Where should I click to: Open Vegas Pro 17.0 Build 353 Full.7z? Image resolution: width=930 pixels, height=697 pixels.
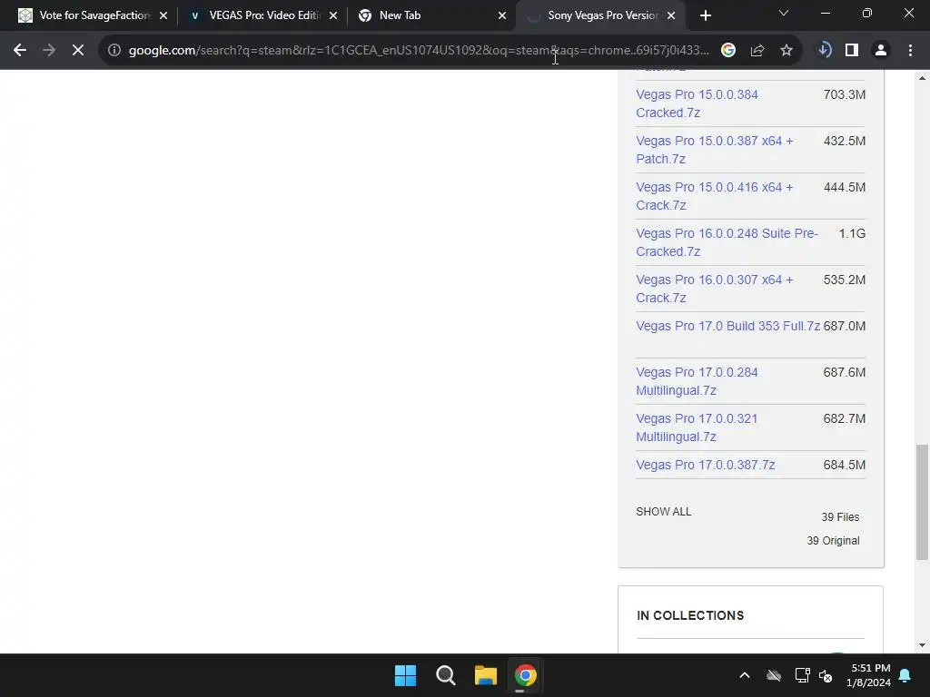(727, 326)
